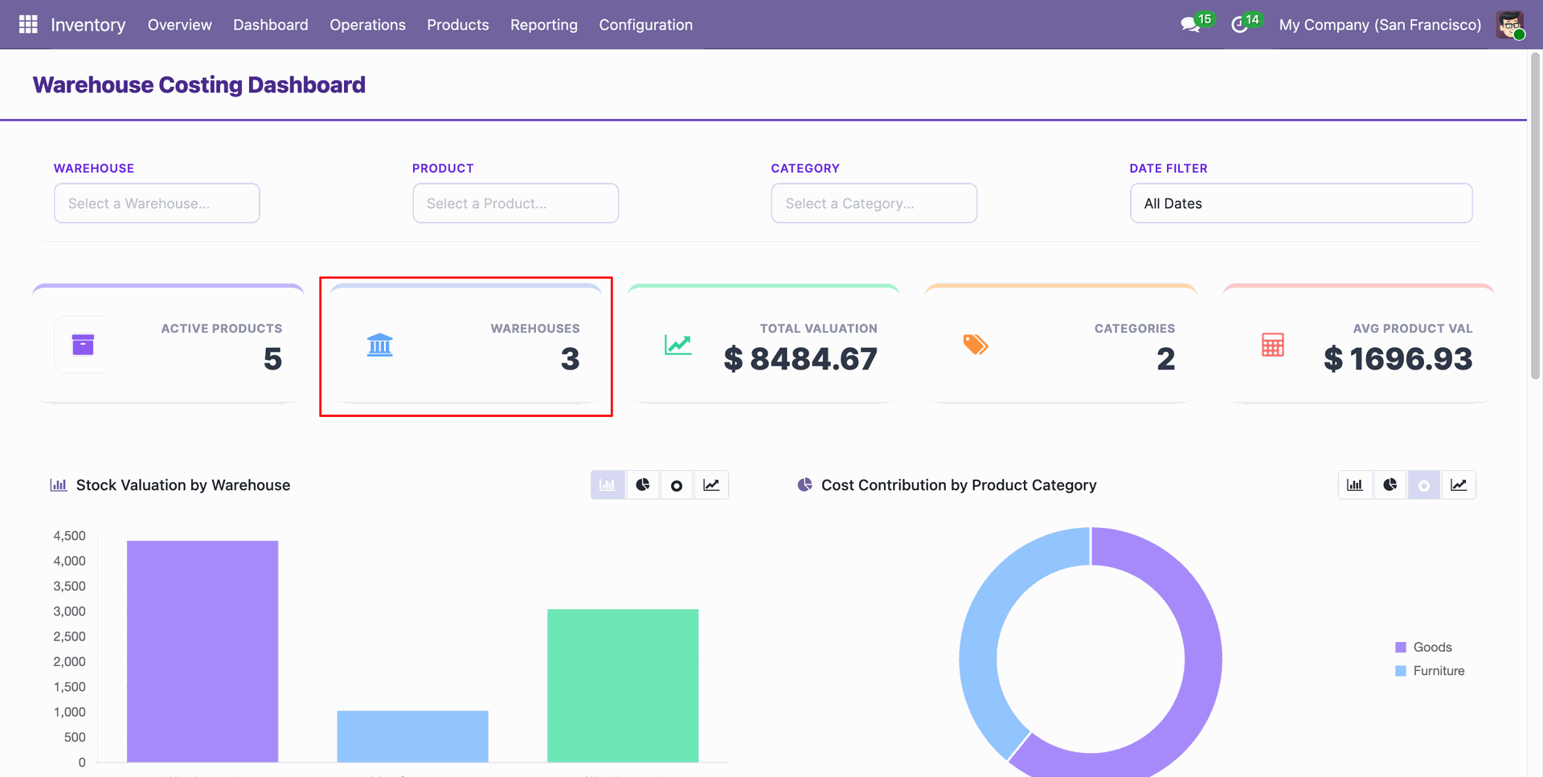Switch Cost Contribution chart to pie view
Viewport: 1543px width, 777px height.
1390,485
